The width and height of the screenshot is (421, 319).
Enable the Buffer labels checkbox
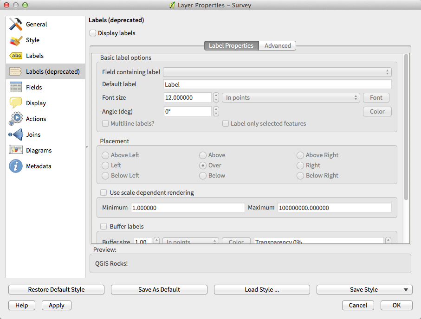[x=104, y=227]
